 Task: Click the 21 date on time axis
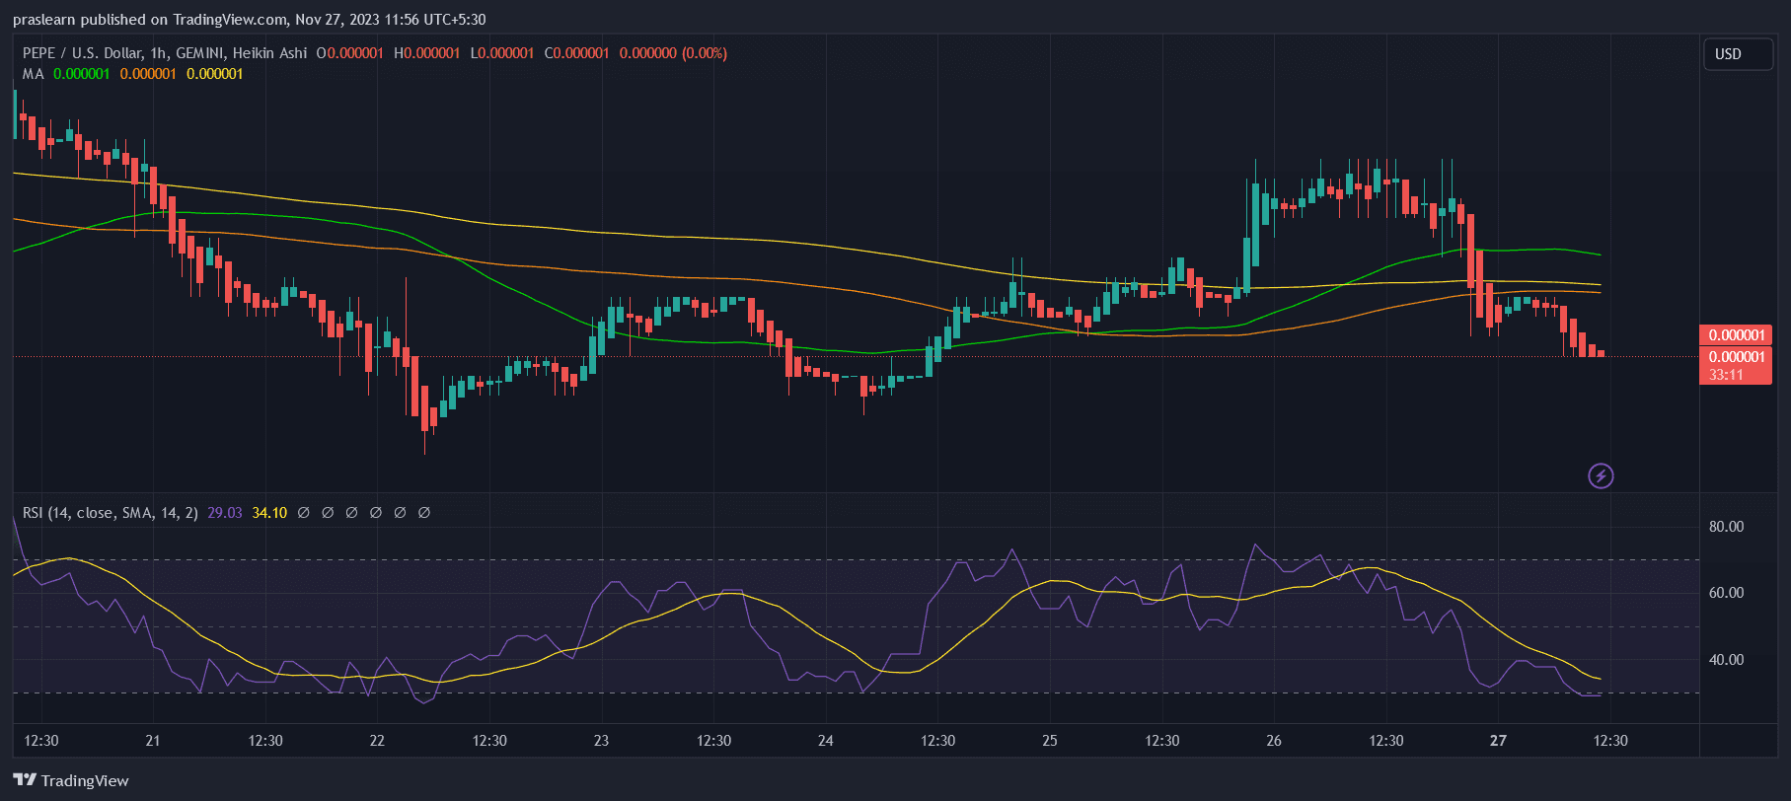coord(152,741)
